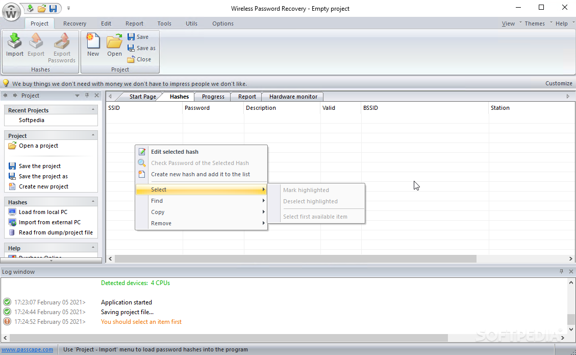Open the Start Page tab
Image resolution: width=576 pixels, height=355 pixels.
[x=142, y=97]
